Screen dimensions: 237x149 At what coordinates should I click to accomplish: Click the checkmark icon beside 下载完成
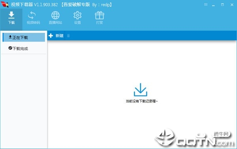pos(10,48)
